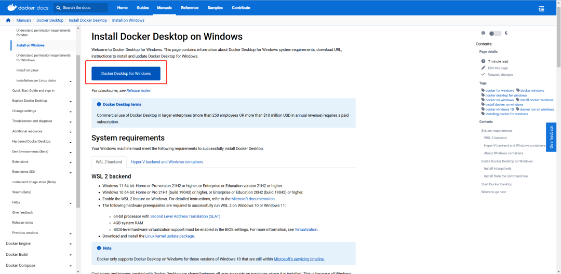Click the info icon in the Note box
Screen dimensions: 561x274
tap(99, 248)
